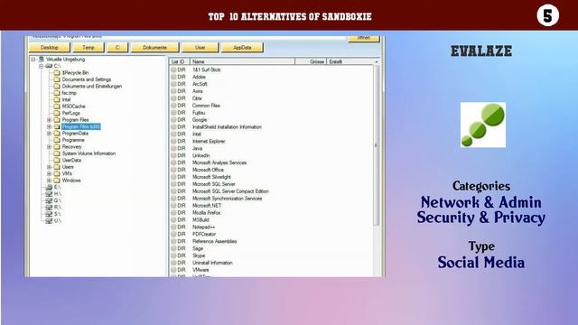Click the Q:\ network drive icon
This screenshot has height=325, width=578.
point(49,200)
